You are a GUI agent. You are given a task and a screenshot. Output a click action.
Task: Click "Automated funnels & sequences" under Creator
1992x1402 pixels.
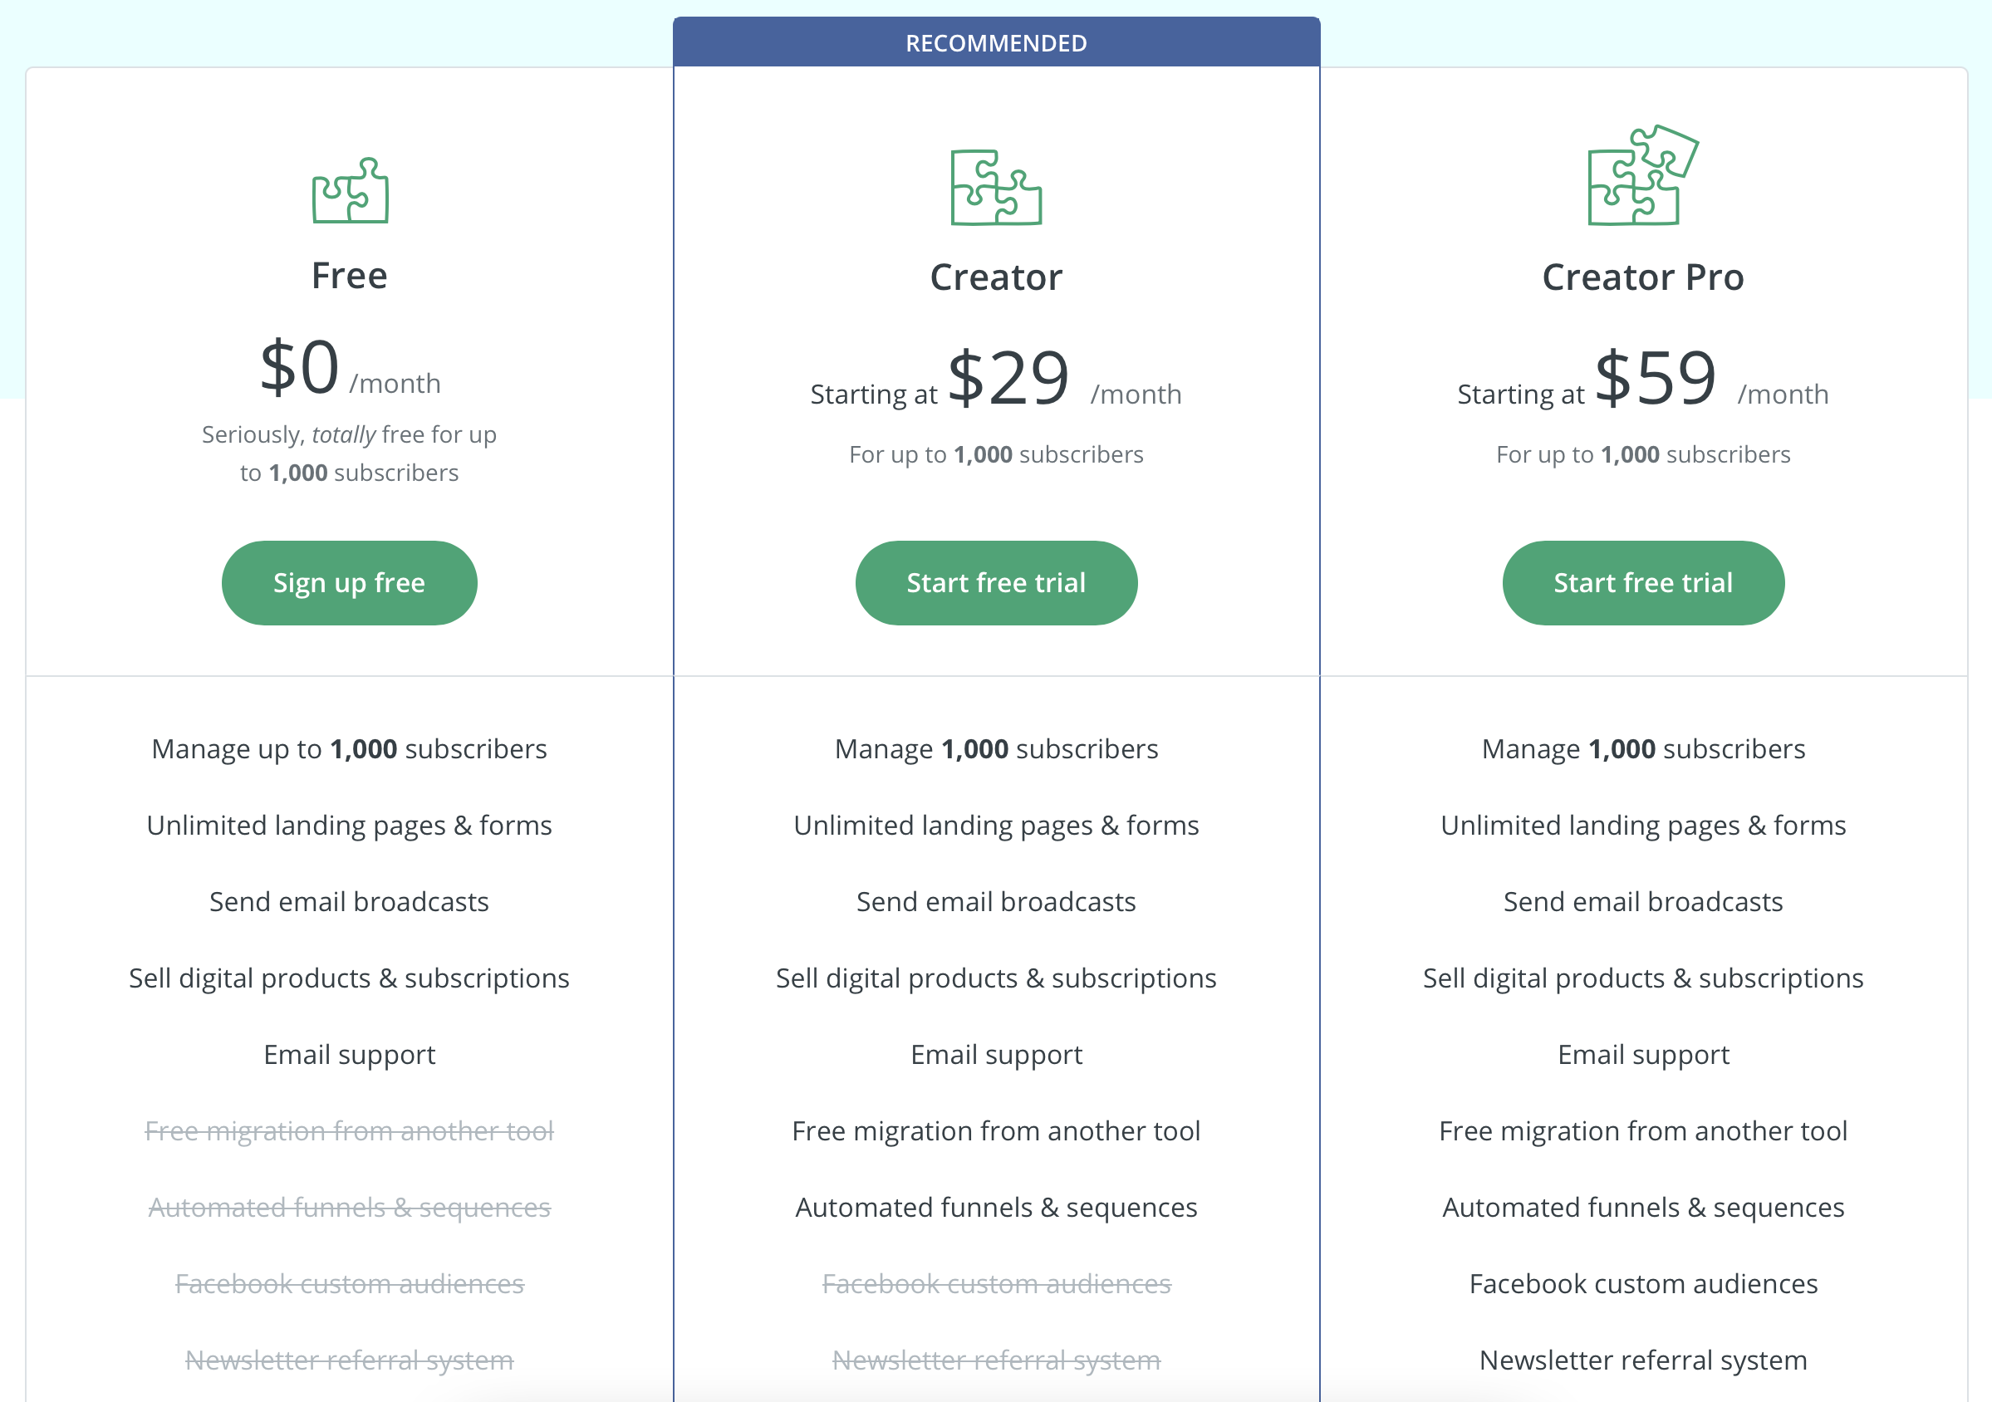pyautogui.click(x=996, y=1207)
